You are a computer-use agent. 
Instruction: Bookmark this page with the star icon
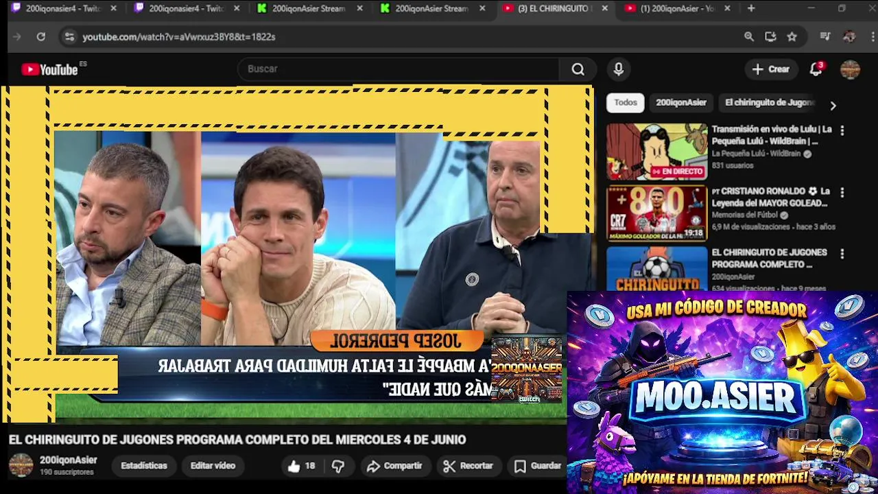point(792,37)
